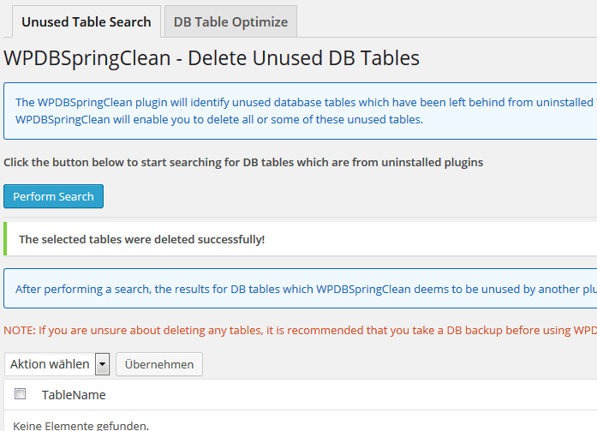The width and height of the screenshot is (597, 431).
Task: Click the 'Keine Elemente gefunden.' row text
Action: [x=81, y=426]
